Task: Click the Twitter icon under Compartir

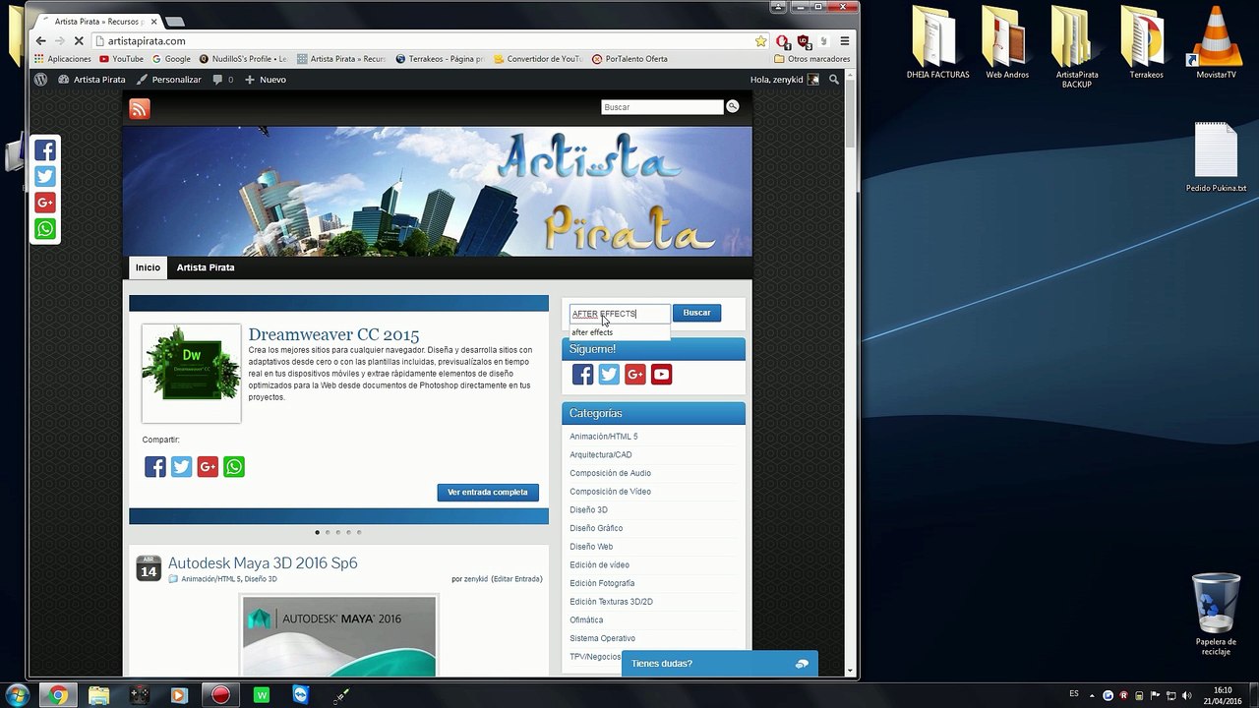Action: click(182, 467)
